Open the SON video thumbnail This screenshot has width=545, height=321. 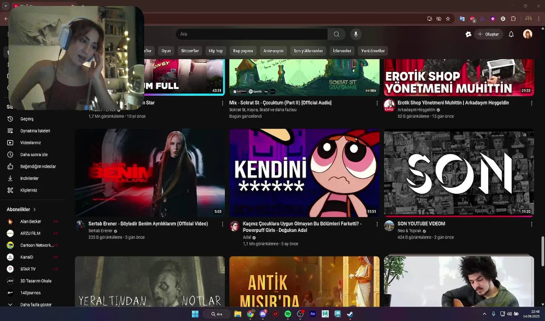click(x=459, y=173)
